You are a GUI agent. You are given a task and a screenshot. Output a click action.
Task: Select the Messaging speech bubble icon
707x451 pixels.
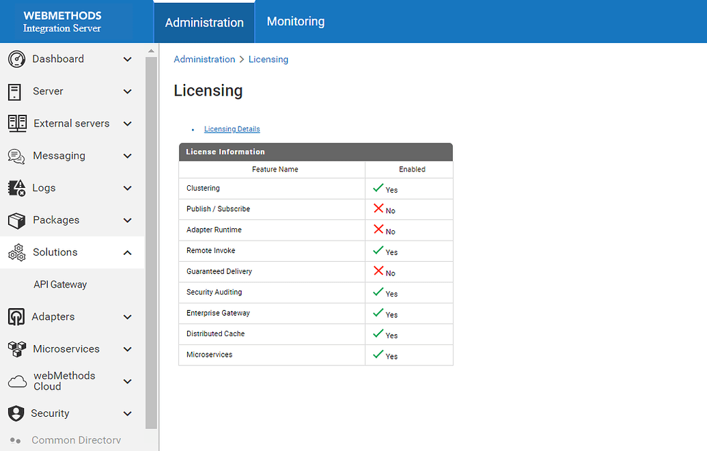tap(16, 155)
